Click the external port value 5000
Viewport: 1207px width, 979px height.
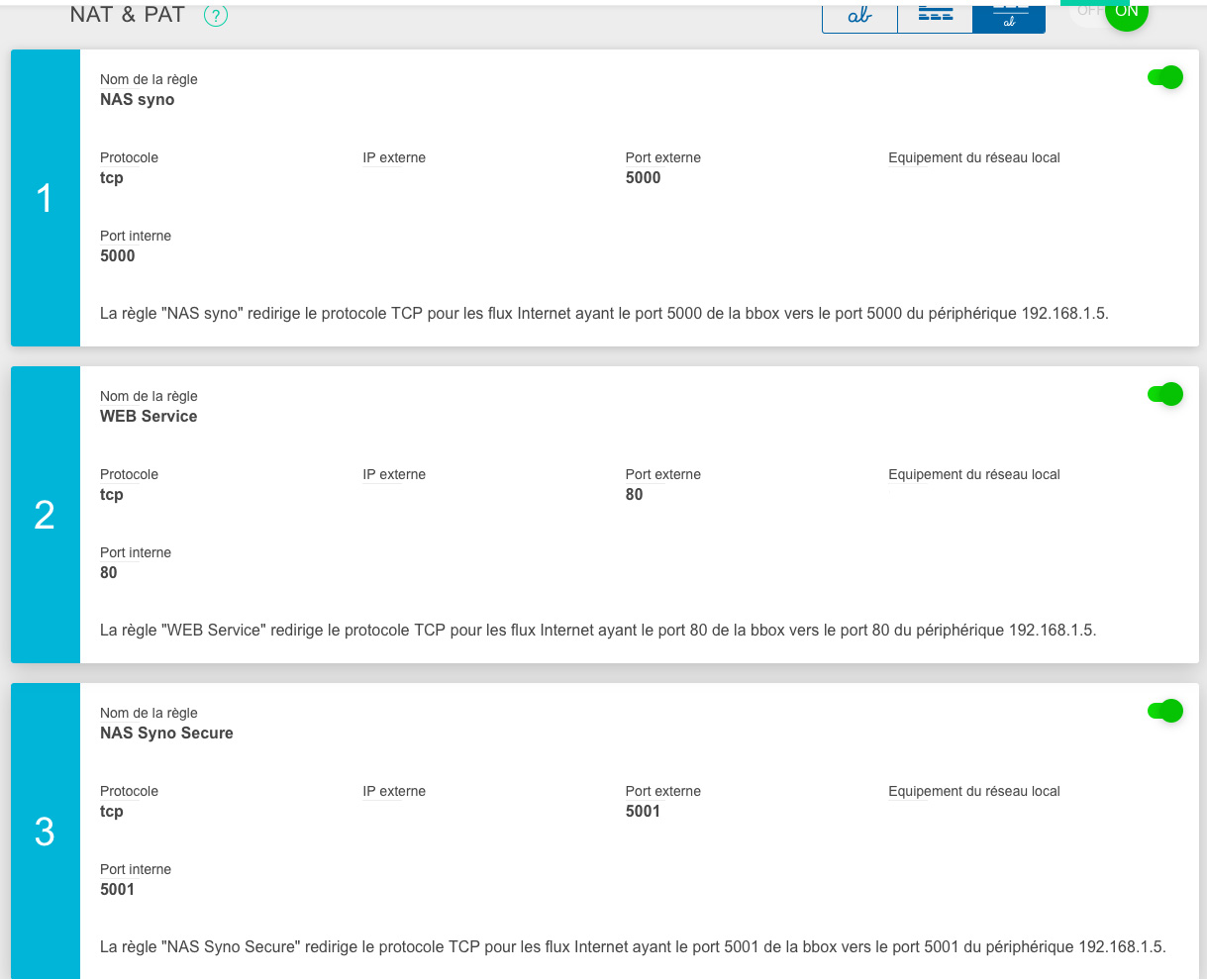pyautogui.click(x=643, y=178)
